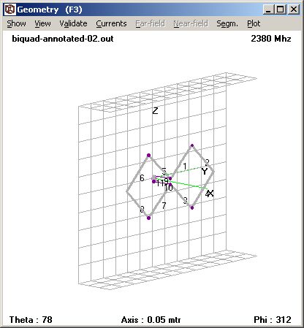Click the disabled Near-field menu
Screen dimensions: 304x328
pyautogui.click(x=191, y=23)
